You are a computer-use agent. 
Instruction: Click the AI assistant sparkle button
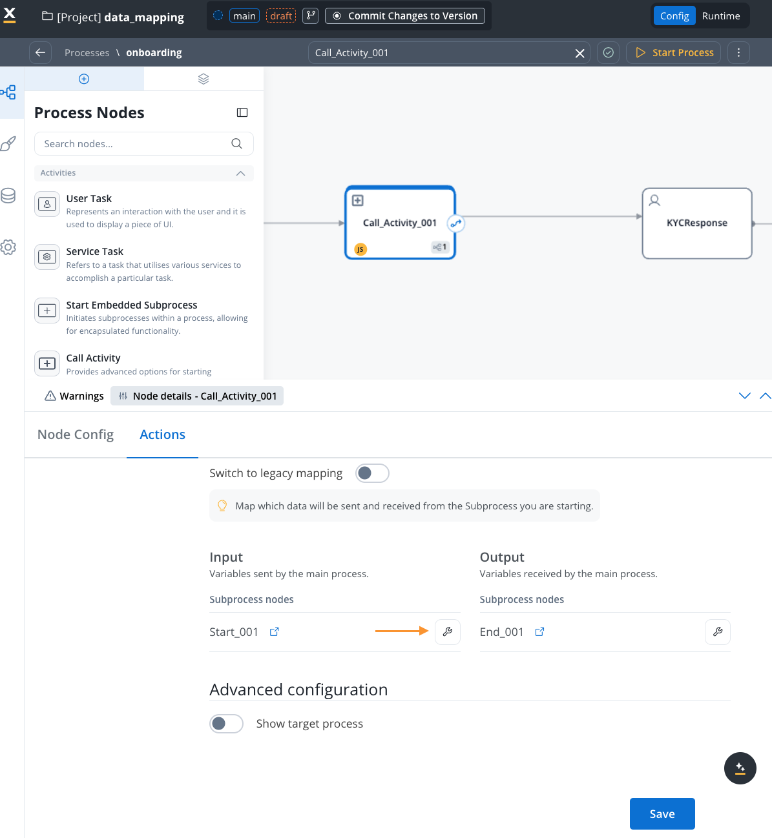(740, 768)
